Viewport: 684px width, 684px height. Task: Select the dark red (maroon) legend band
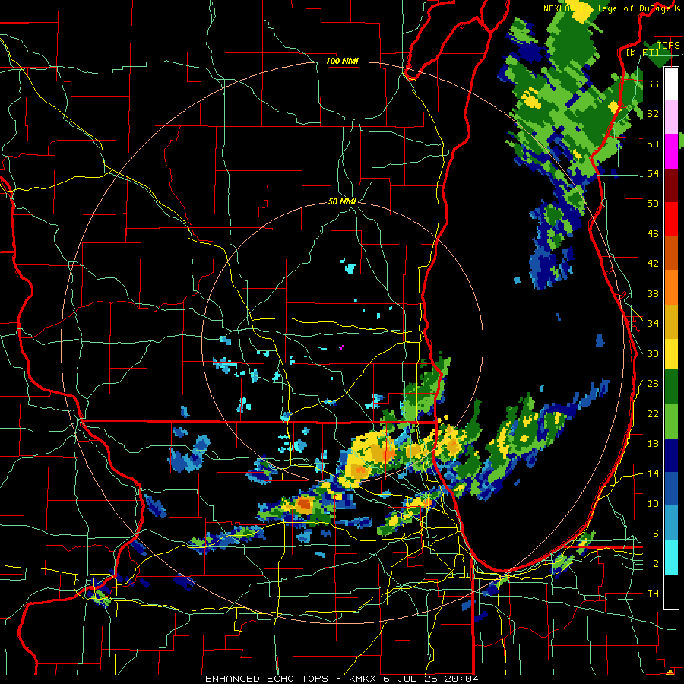tap(671, 185)
